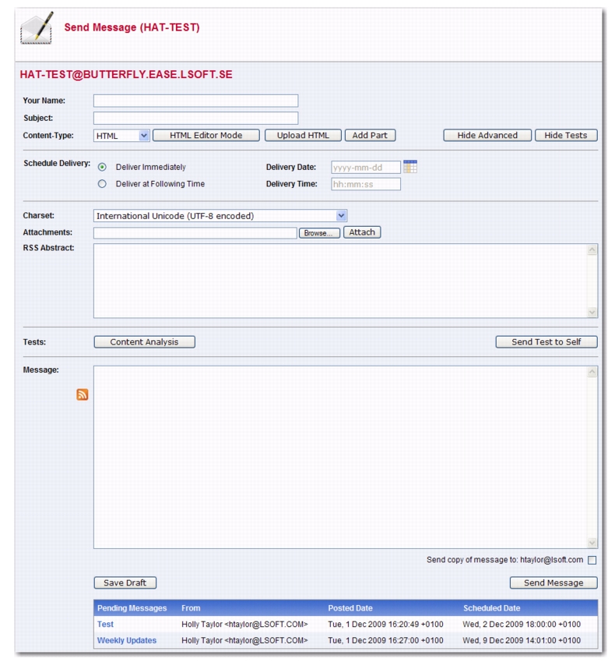Click into the Subject field
Viewport: 615px width, 662px height.
click(x=195, y=119)
